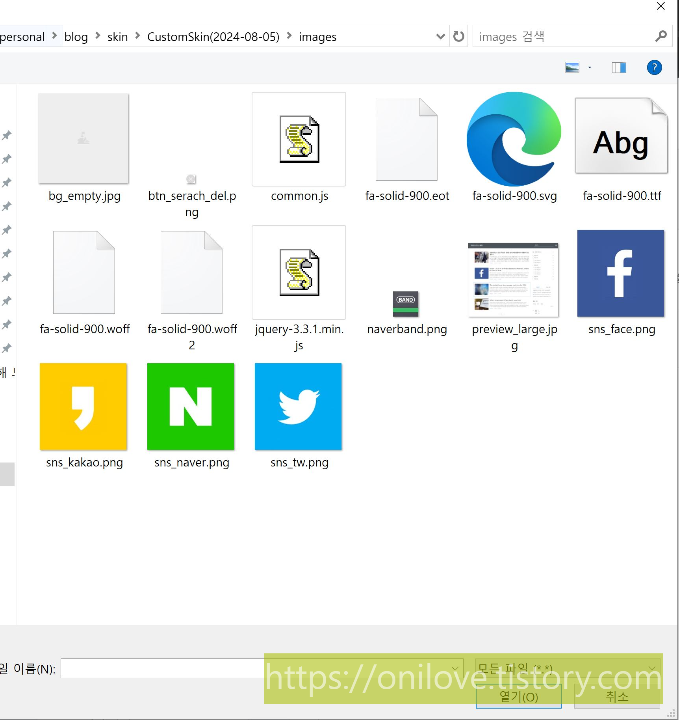This screenshot has width=679, height=720.
Task: Select the fa-solid-900.eot file icon
Action: tap(406, 139)
